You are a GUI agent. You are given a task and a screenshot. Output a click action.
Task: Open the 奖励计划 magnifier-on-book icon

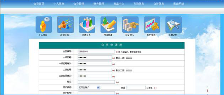[x=174, y=25]
